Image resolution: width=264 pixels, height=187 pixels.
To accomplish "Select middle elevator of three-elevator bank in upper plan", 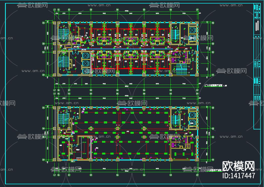I will (86, 64).
